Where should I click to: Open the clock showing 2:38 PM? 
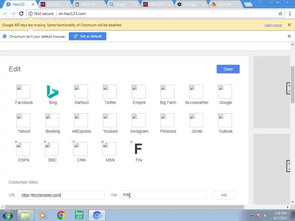pos(280,216)
